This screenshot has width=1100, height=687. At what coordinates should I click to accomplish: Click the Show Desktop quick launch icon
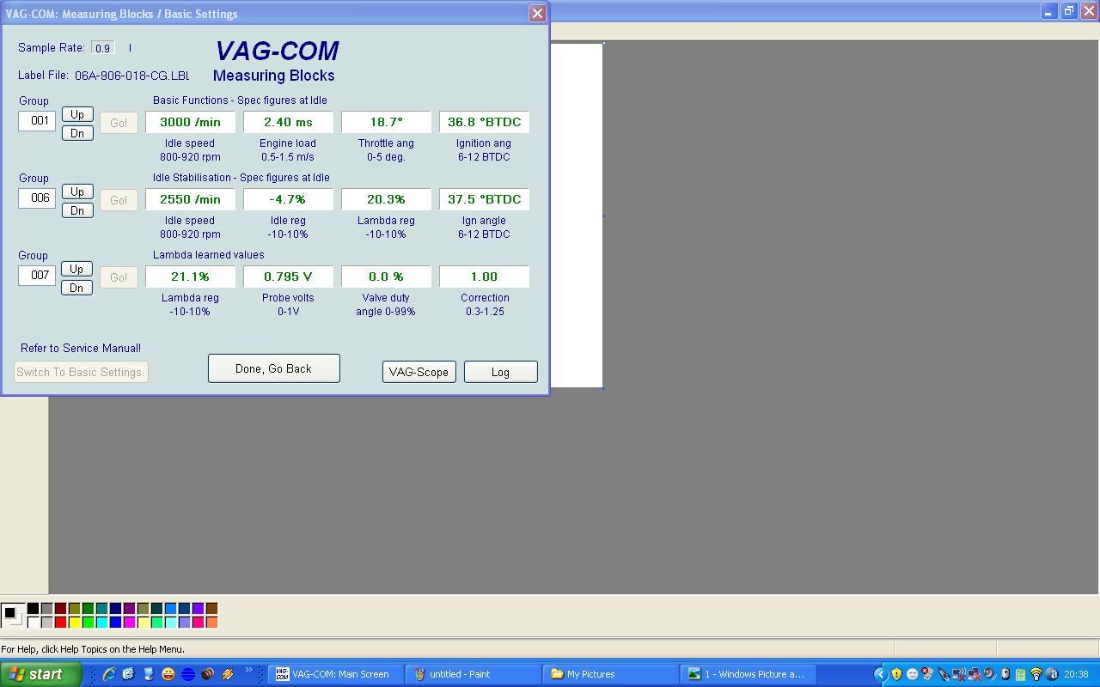click(148, 674)
